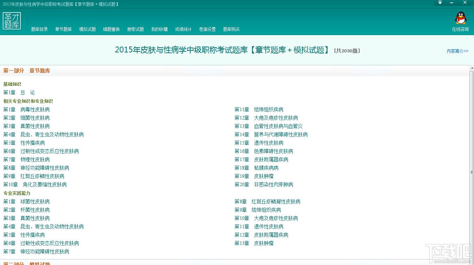Select 第19章 皮肤肿瘤
Viewport: 474px width, 265px height.
pos(254,176)
